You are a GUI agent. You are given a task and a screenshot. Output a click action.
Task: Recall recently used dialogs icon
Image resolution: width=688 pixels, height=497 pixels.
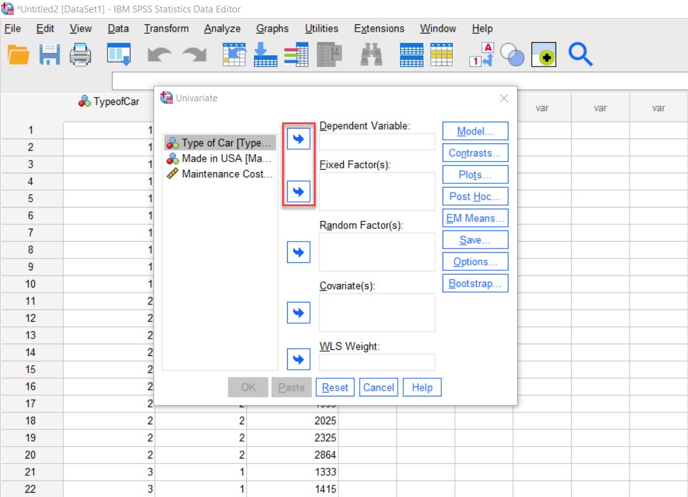(119, 55)
